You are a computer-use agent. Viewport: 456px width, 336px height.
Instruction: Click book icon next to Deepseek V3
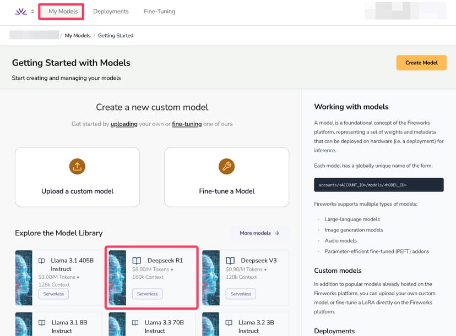point(230,261)
